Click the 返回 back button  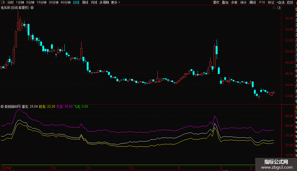tap(290, 2)
